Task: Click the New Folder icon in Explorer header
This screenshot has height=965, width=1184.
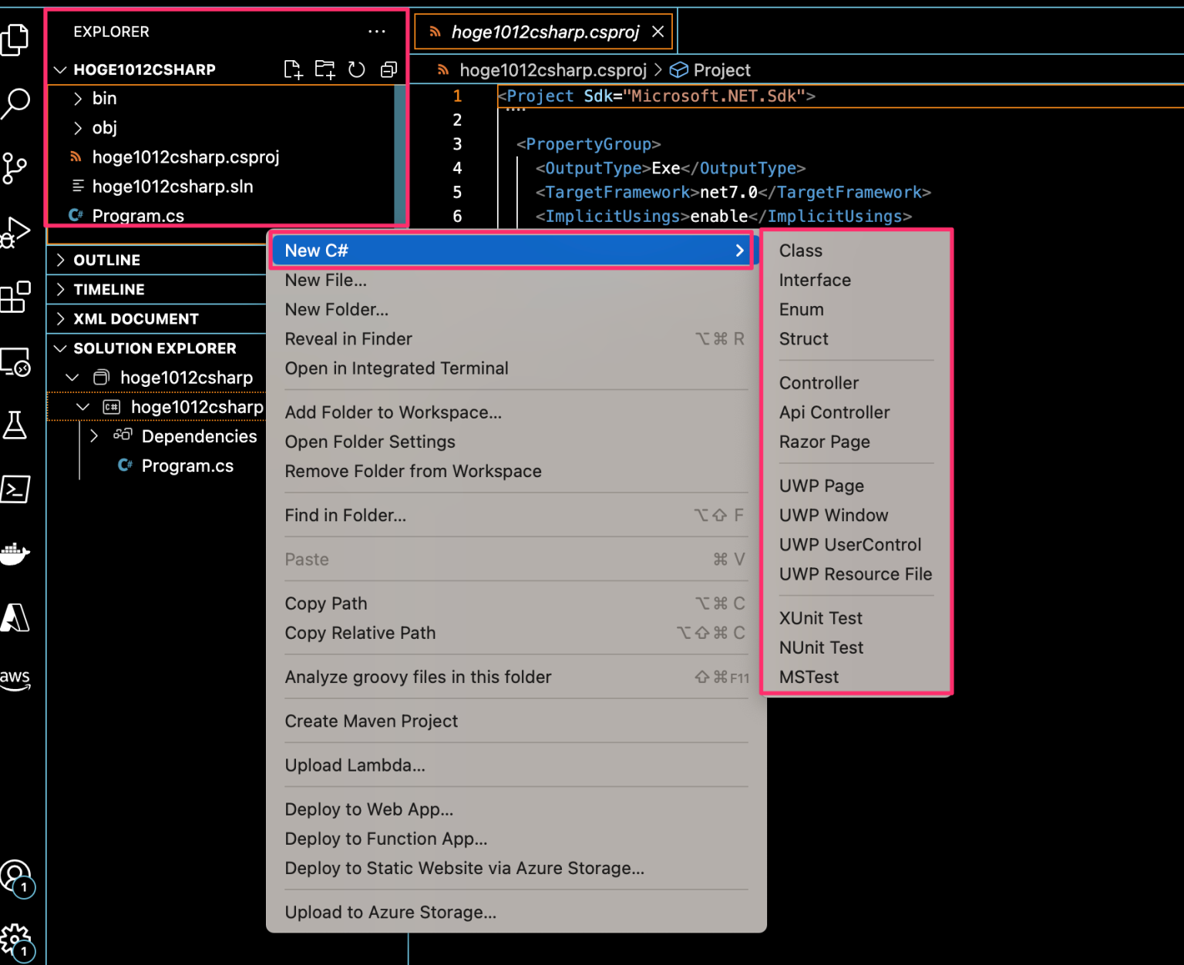Action: pos(325,69)
